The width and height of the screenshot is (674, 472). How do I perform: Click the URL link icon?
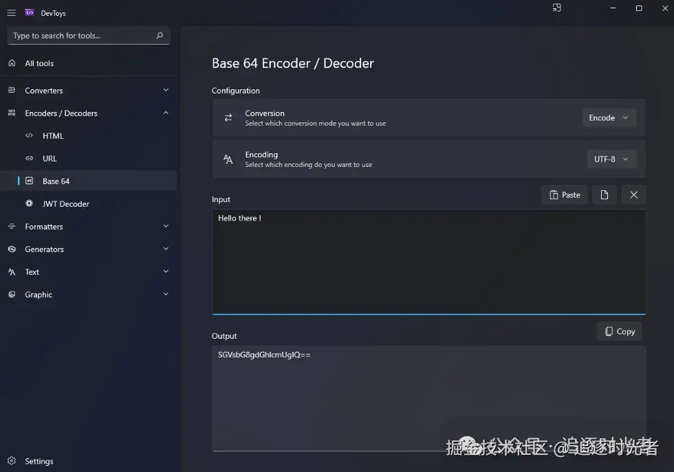tap(29, 159)
